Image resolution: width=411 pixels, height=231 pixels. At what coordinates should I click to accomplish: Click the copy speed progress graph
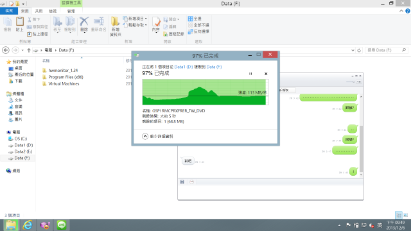(205, 92)
